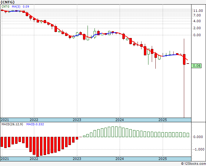Image resolution: width=206 pixels, height=166 pixels.
Task: Click the MACD:0.332 value label
Action: coord(35,124)
